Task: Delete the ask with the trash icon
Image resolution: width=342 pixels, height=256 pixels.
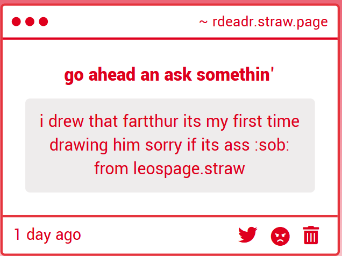Action: [311, 236]
